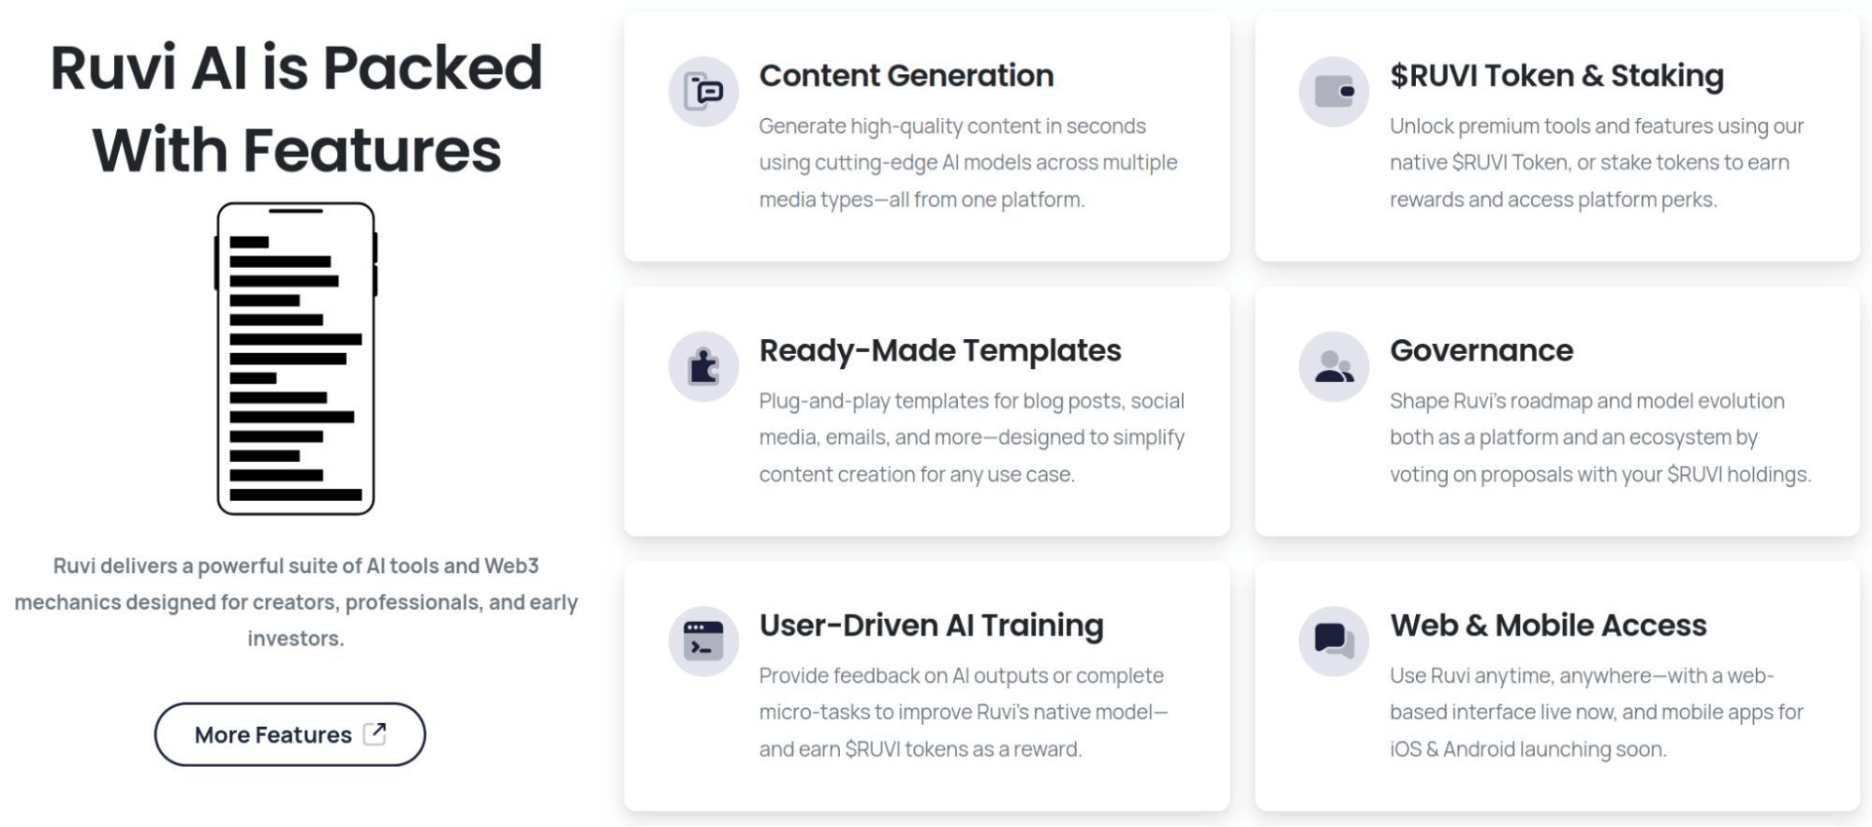1872x827 pixels.
Task: Click the Ruvi delivers a powerful suite paragraph
Action: (x=296, y=602)
